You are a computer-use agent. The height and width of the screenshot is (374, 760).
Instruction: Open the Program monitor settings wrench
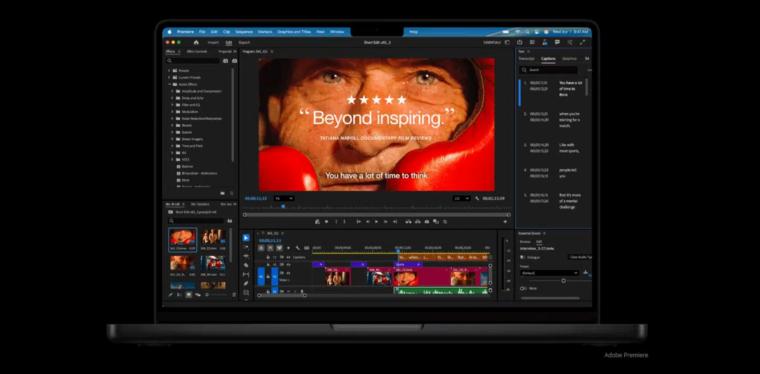(x=477, y=198)
